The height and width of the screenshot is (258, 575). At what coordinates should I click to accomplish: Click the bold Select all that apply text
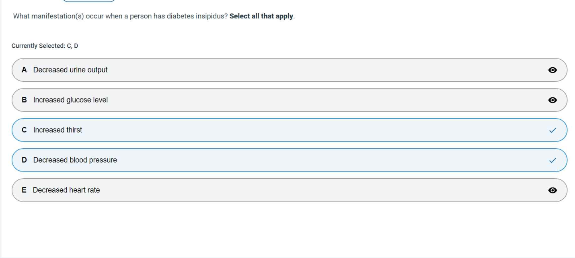point(262,16)
